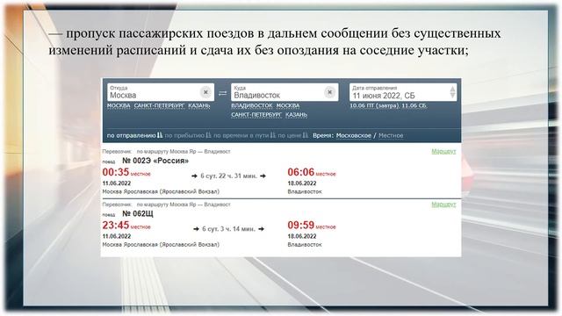Click duration 6 сут. 22 ч. 31 мин.
Image resolution: width=562 pixels, height=316 pixels.
tap(228, 176)
